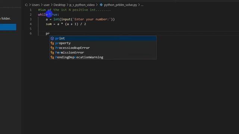The width and height of the screenshot is (239, 134).
Task: Click line number 2 in the gutter
Action: coord(31,15)
